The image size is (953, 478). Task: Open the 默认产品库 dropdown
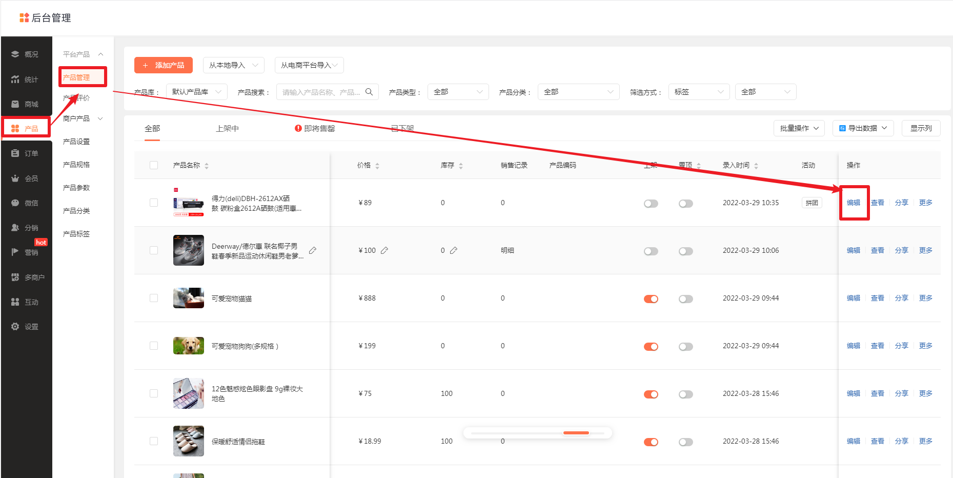pos(197,92)
